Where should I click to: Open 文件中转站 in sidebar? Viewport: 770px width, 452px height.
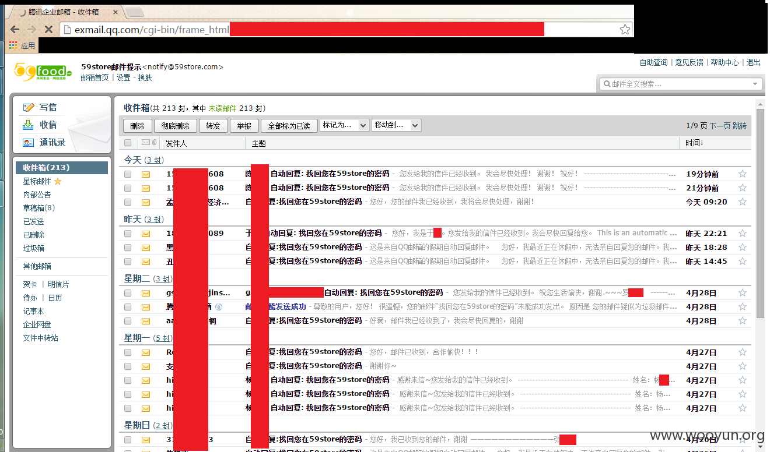coord(40,338)
